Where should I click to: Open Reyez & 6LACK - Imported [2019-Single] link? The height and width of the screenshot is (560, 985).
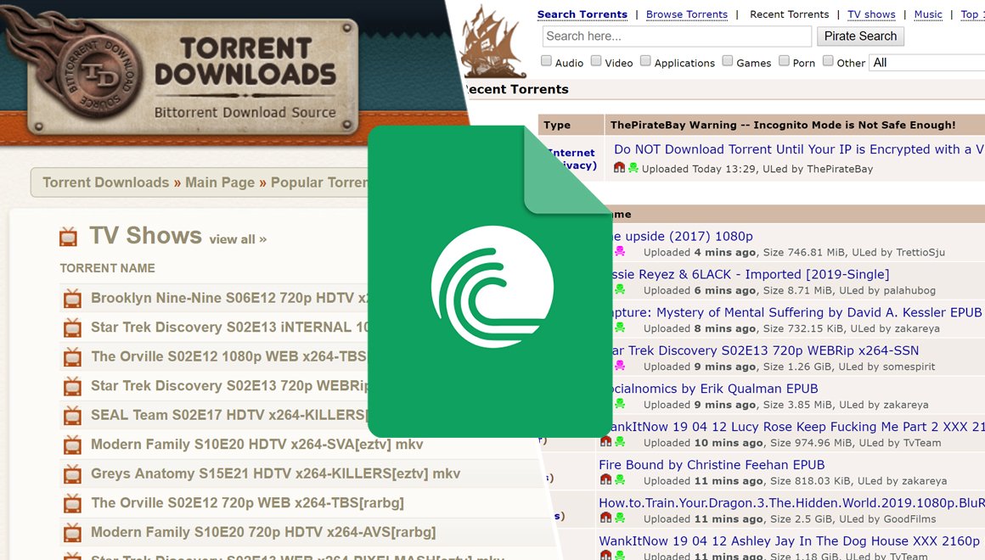751,274
